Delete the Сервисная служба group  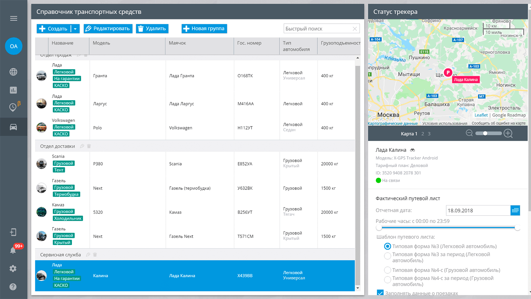coord(95,255)
